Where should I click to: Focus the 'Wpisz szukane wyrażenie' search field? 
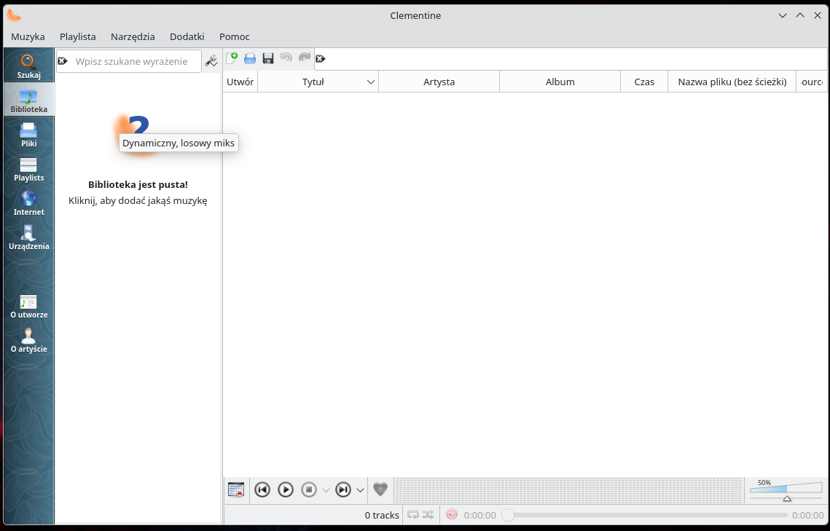pyautogui.click(x=129, y=61)
